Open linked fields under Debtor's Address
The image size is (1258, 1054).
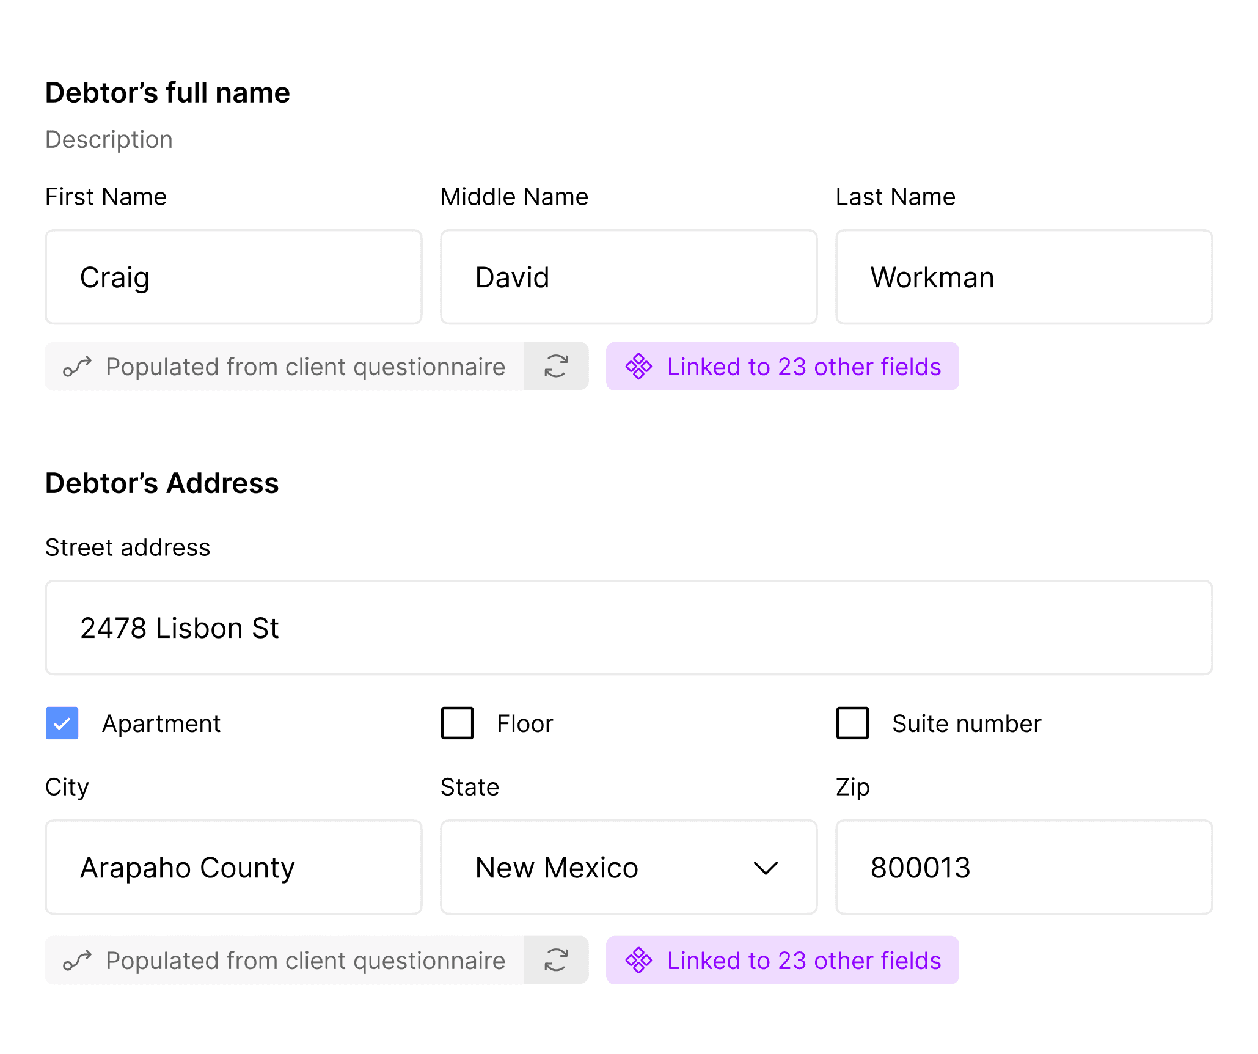pos(803,960)
